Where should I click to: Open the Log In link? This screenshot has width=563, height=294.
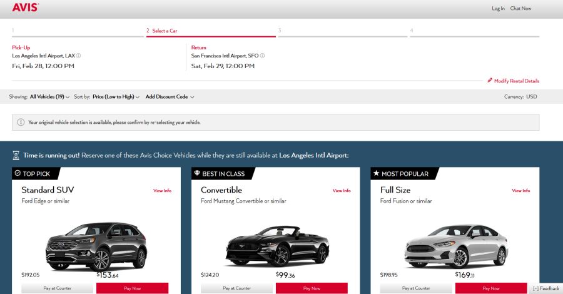click(x=498, y=8)
